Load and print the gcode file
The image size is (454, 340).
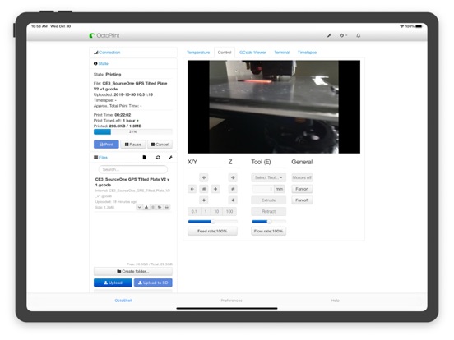pos(166,207)
